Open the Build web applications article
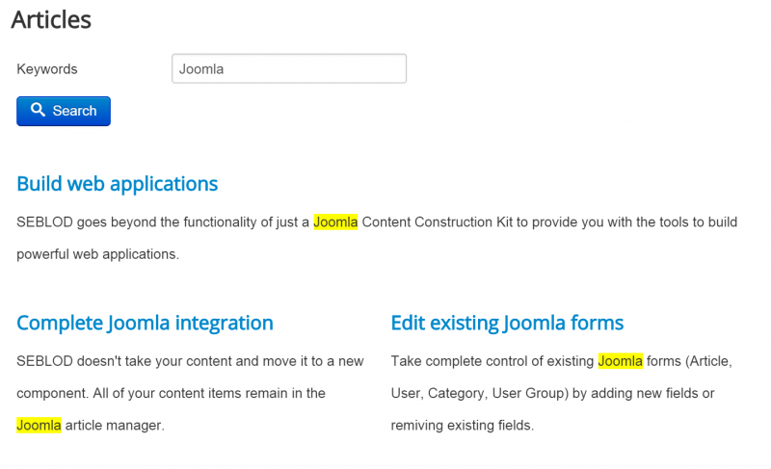 pos(117,184)
